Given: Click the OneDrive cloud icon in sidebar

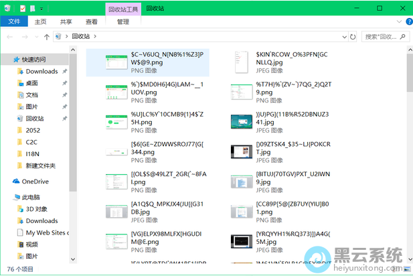Looking at the screenshot, I should [x=17, y=182].
